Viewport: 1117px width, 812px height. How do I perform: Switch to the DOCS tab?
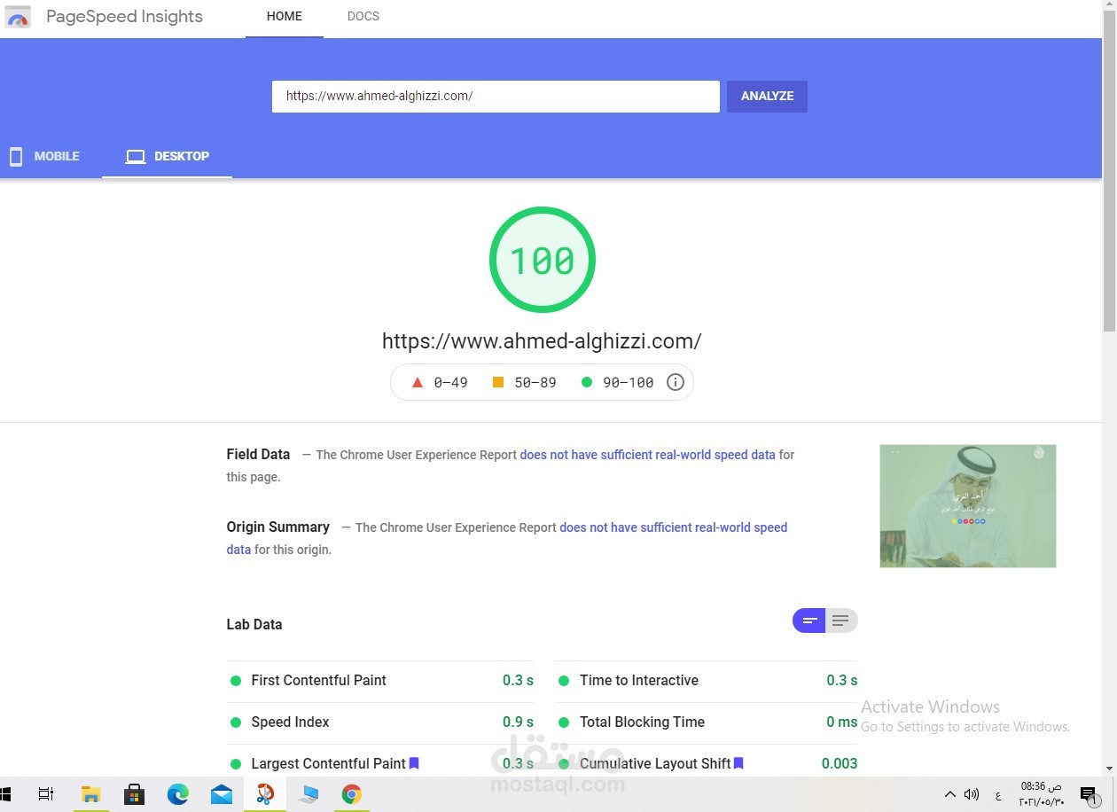click(363, 16)
